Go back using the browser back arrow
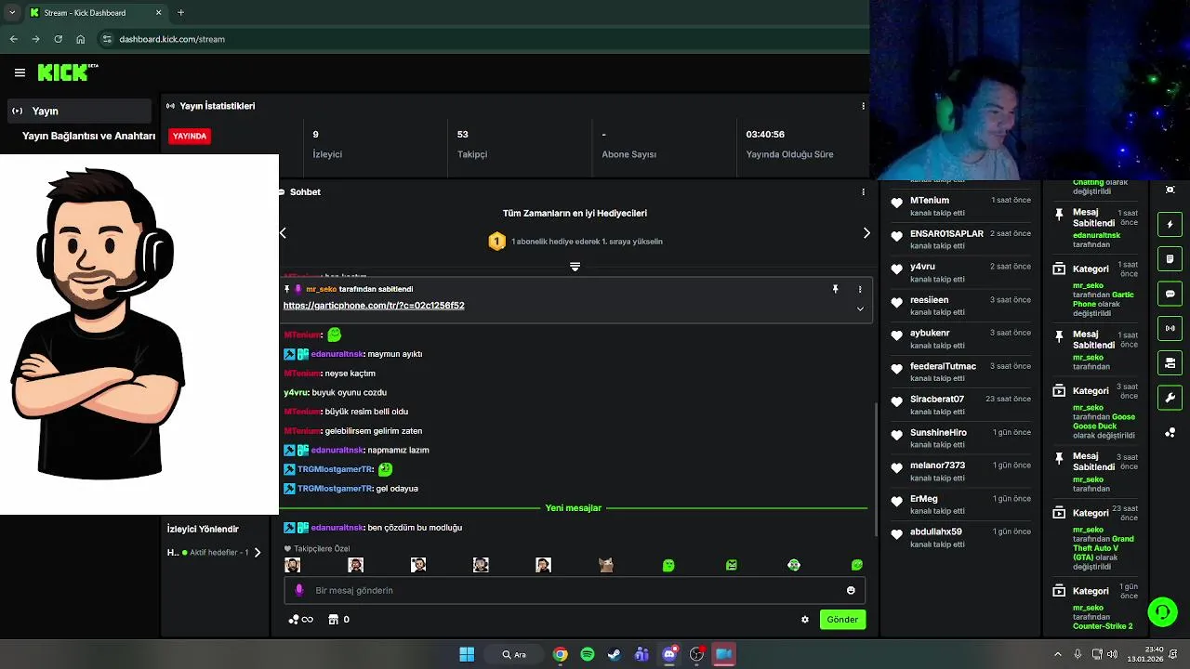 tap(14, 39)
